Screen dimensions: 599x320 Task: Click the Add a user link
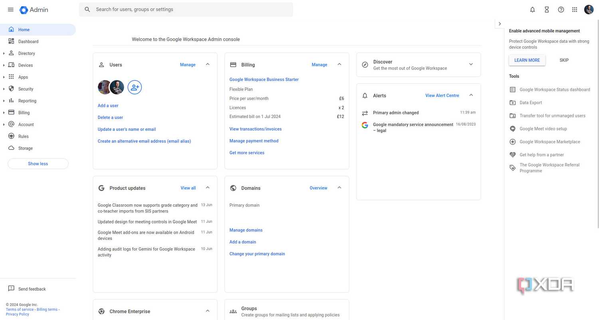pyautogui.click(x=108, y=106)
